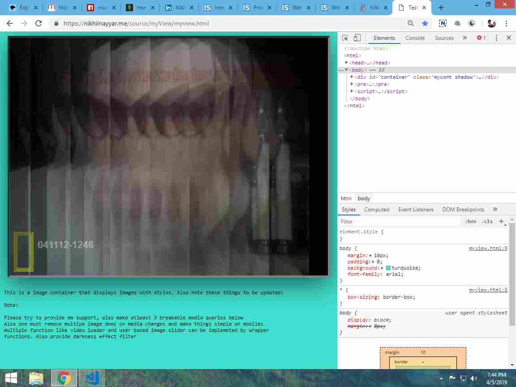Click the turquoise background color swatch
516x387 pixels.
tap(388, 268)
